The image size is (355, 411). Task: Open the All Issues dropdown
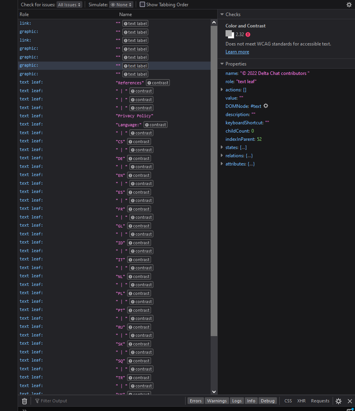click(x=69, y=5)
